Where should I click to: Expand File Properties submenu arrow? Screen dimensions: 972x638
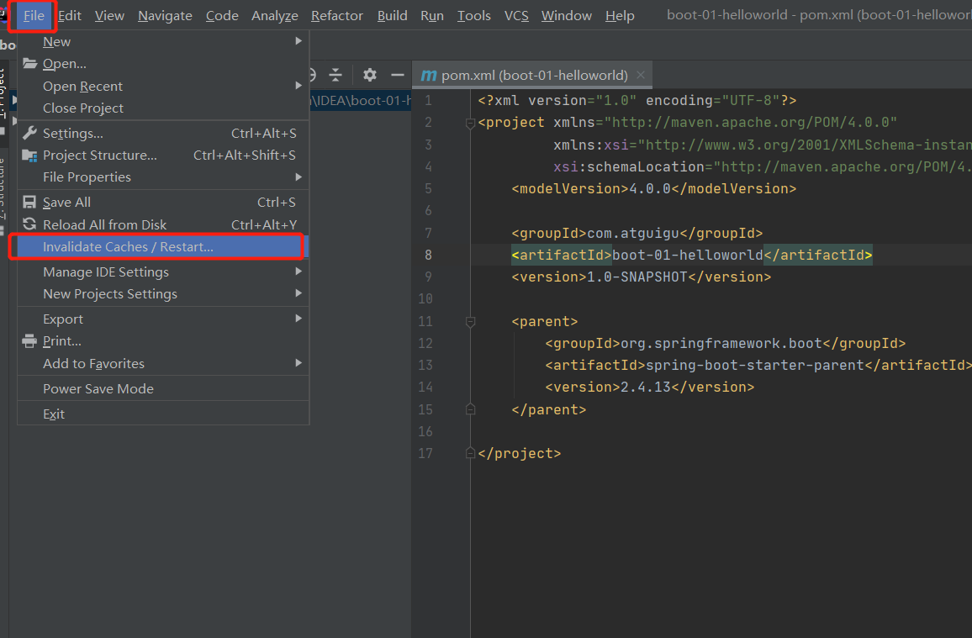(298, 177)
